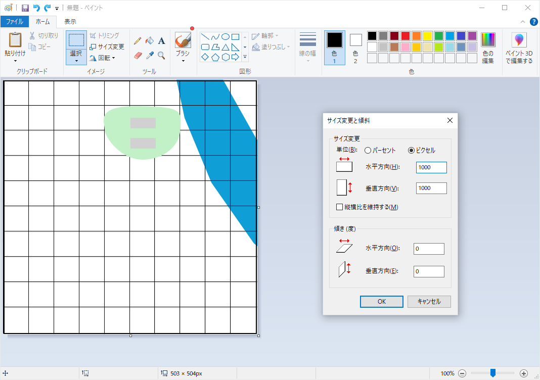Click the Cut (切り取り) scissors icon
The width and height of the screenshot is (540, 380).
pyautogui.click(x=32, y=35)
